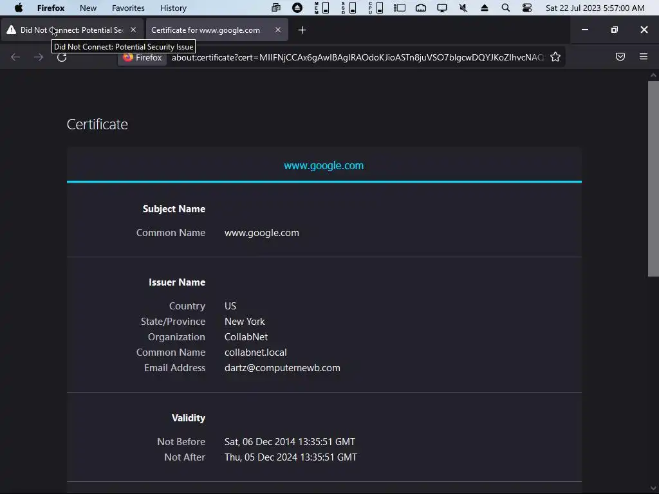The width and height of the screenshot is (659, 494).
Task: Open the MEM memory monitor icon
Action: 322,8
